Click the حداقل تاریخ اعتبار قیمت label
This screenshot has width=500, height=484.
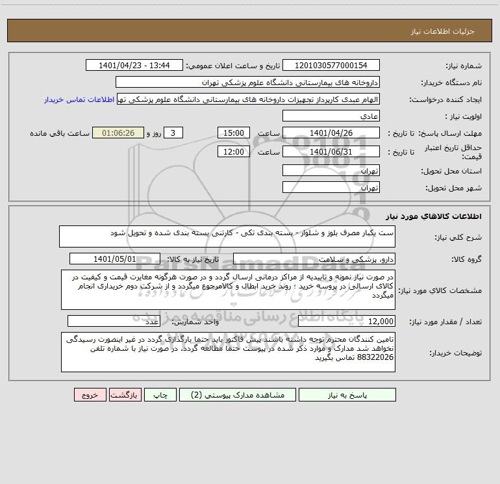tap(453, 152)
